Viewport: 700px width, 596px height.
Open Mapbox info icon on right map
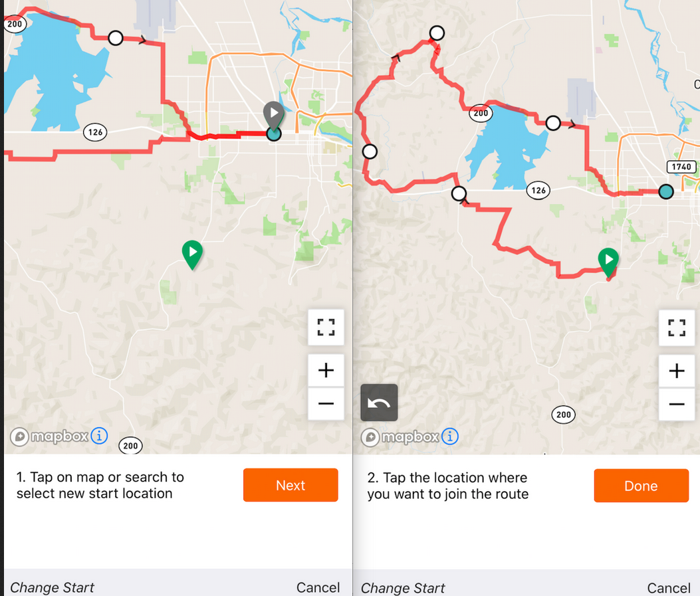coord(450,437)
